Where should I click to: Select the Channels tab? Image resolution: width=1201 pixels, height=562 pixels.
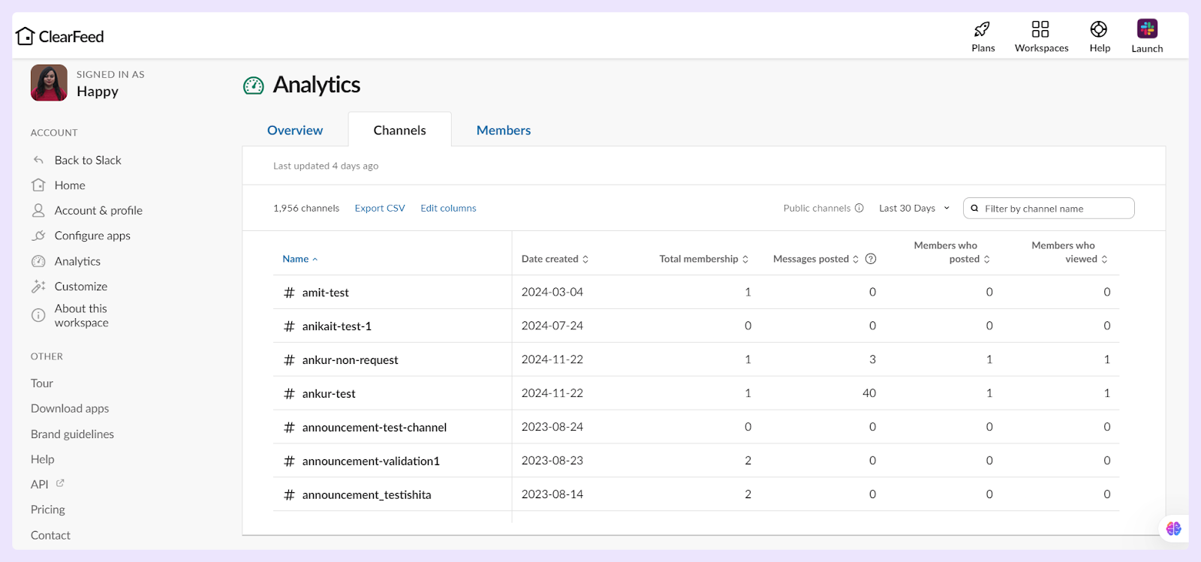coord(399,130)
